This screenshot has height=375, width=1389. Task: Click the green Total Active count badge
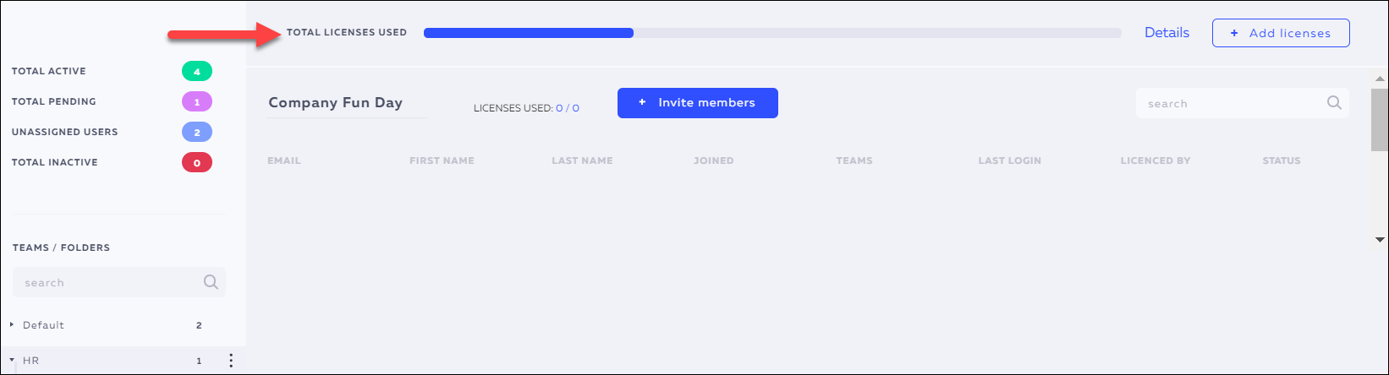[x=197, y=71]
